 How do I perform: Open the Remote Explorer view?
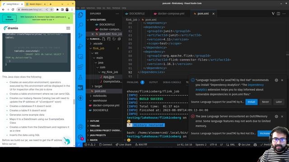(x=80, y=56)
